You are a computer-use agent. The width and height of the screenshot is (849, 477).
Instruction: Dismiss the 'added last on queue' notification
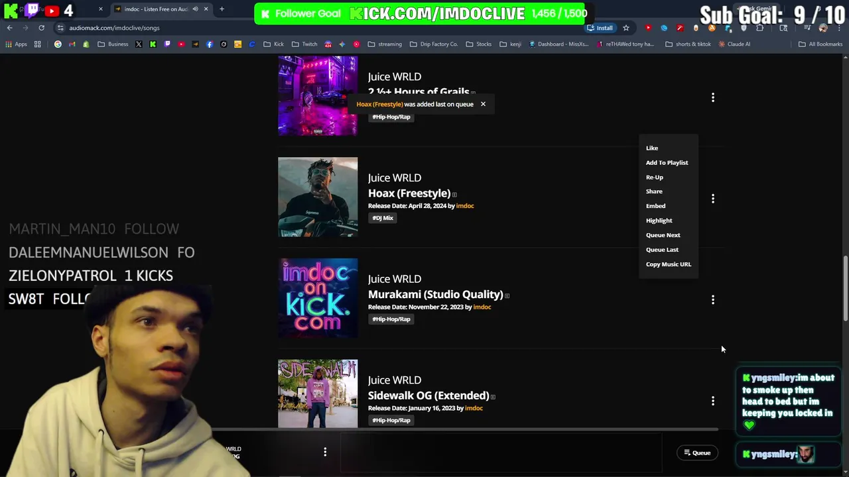(483, 104)
